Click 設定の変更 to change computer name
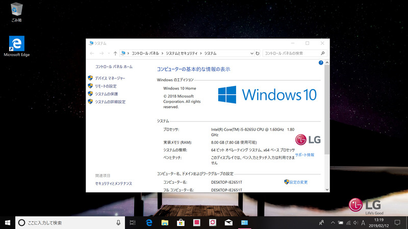 (x=298, y=182)
